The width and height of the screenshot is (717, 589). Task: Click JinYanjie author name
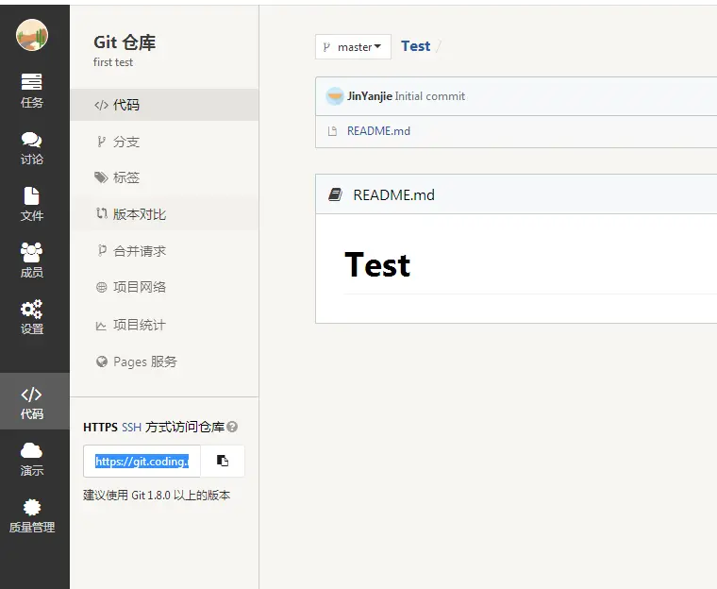(x=370, y=96)
